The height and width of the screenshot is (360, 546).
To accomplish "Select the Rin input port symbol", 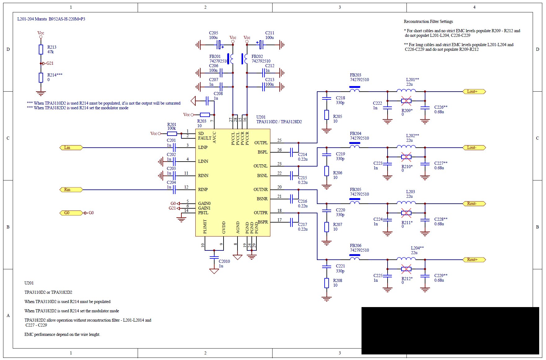I will 71,190.
